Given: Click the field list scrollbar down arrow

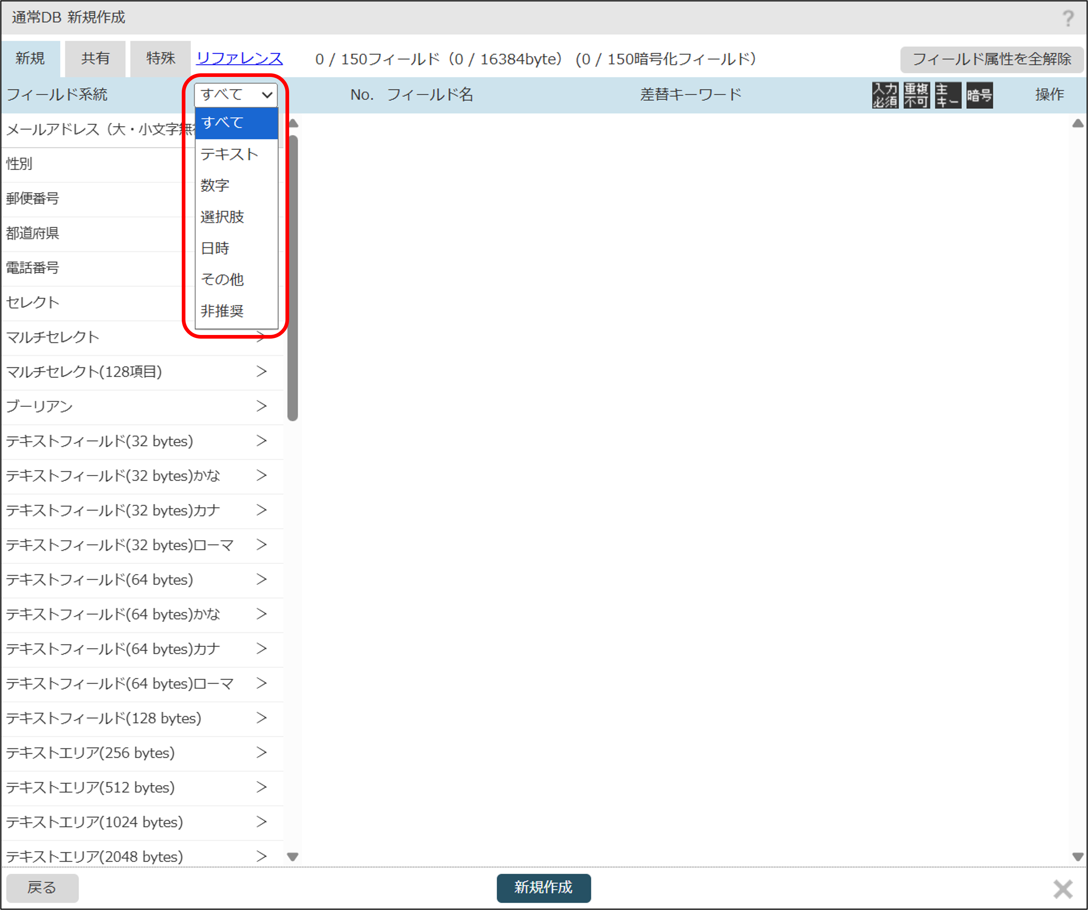Looking at the screenshot, I should tap(293, 856).
